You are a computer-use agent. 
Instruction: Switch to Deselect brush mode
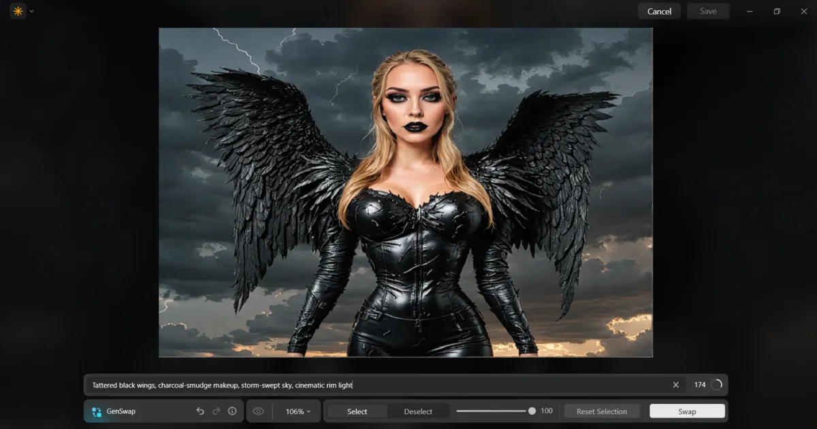point(419,411)
